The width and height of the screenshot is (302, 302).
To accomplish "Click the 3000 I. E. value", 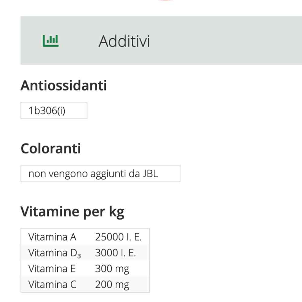I will [115, 253].
